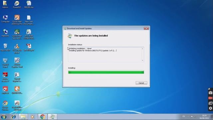Show hidden tray icons arrow

188,117
